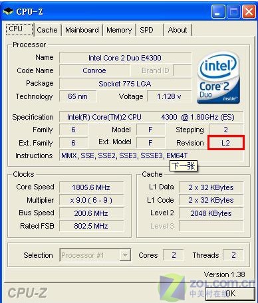This screenshot has width=258, height=303.
Task: Open the Mainboard tab
Action: tap(82, 30)
